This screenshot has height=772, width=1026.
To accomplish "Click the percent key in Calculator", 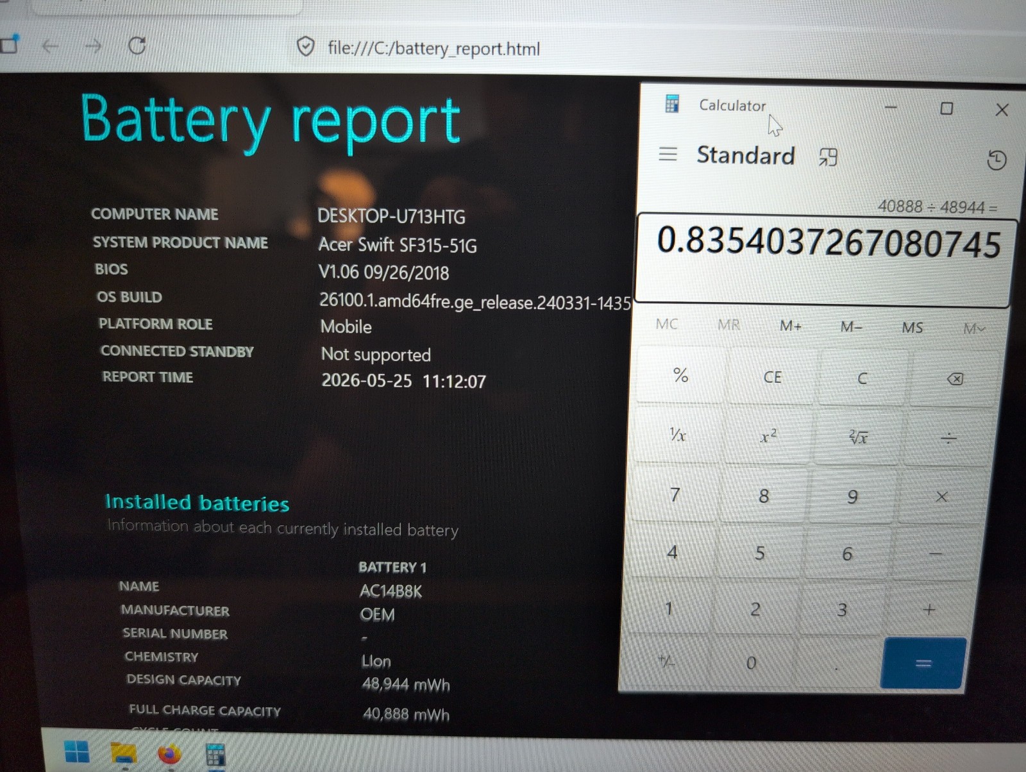I will tap(681, 375).
